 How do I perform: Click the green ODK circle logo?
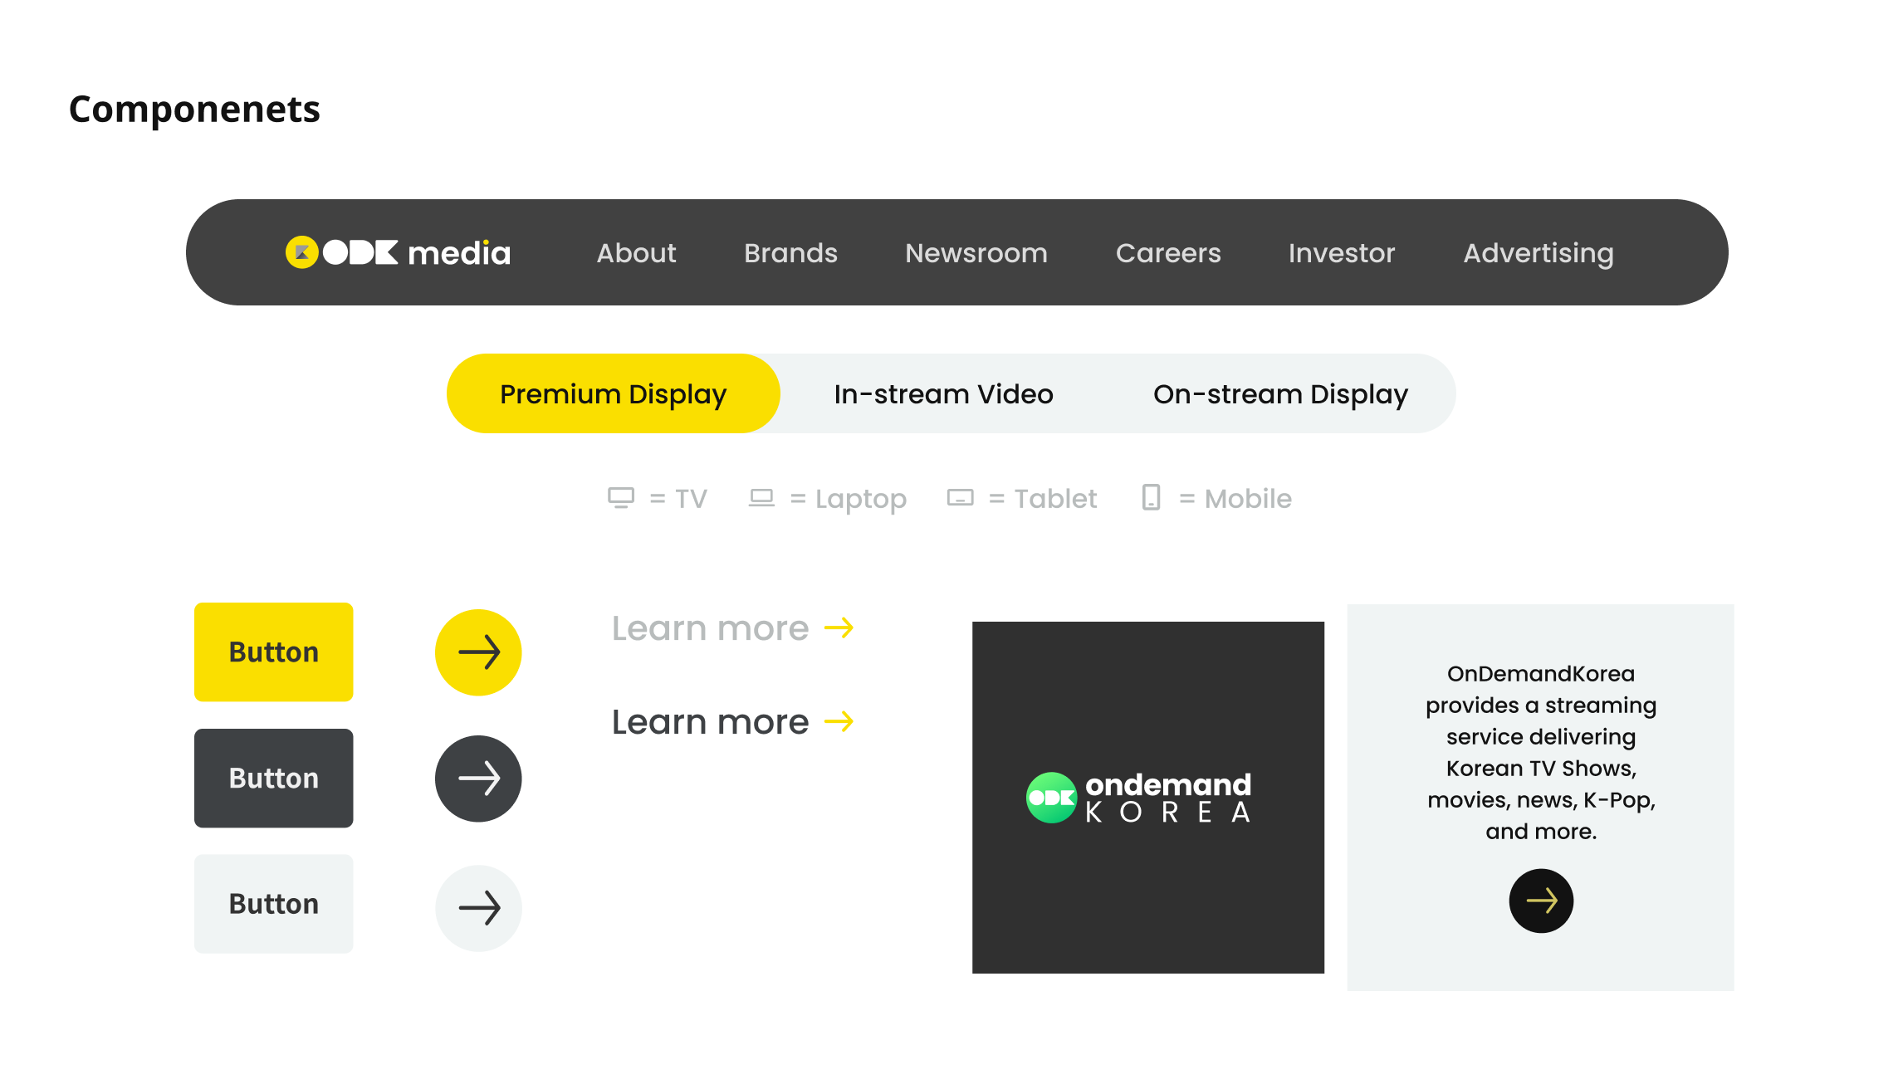tap(1052, 798)
